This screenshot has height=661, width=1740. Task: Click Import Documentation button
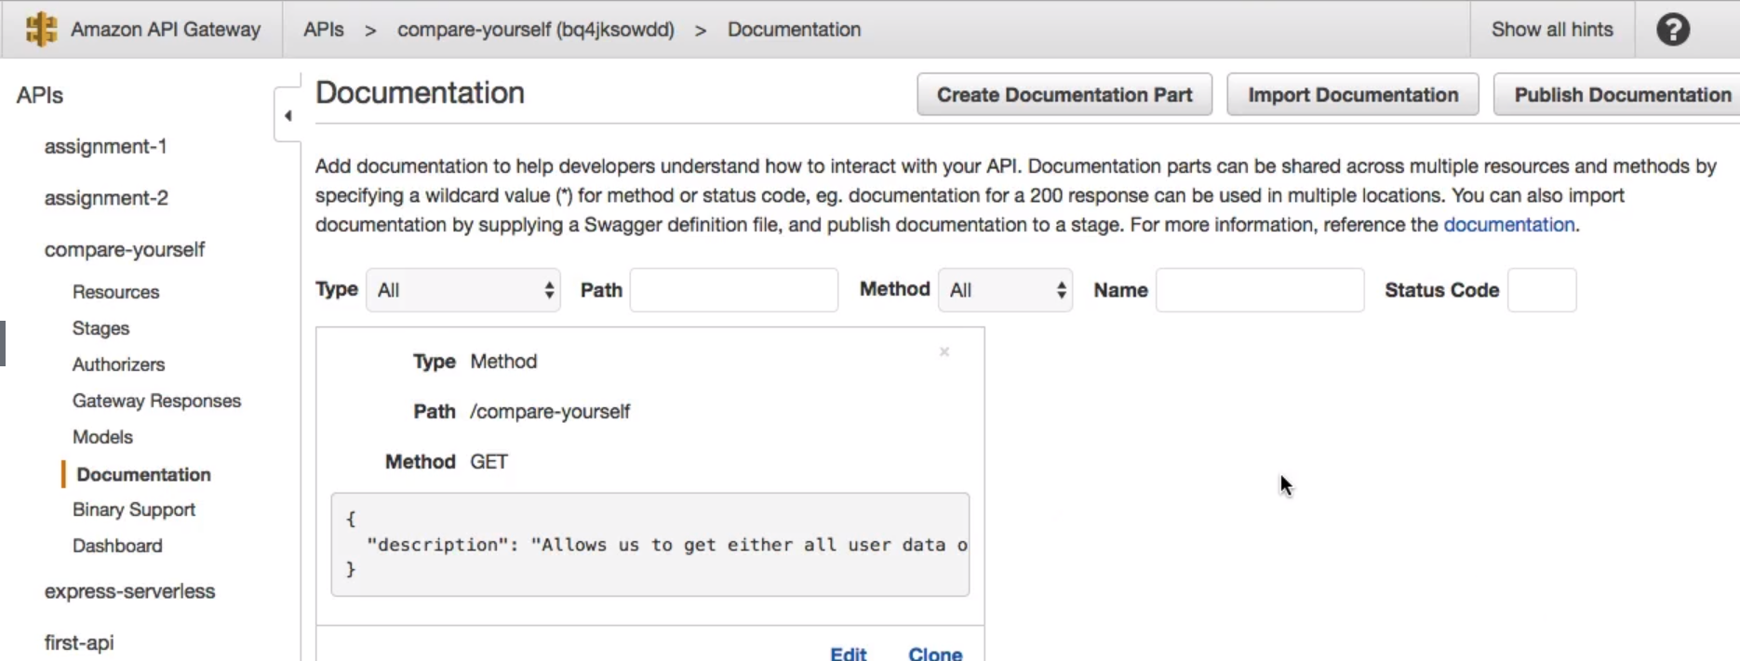click(x=1353, y=95)
